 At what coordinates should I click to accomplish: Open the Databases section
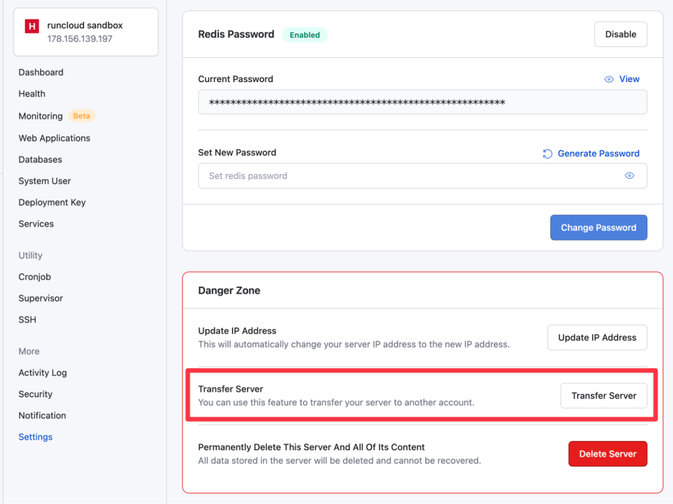coord(40,160)
